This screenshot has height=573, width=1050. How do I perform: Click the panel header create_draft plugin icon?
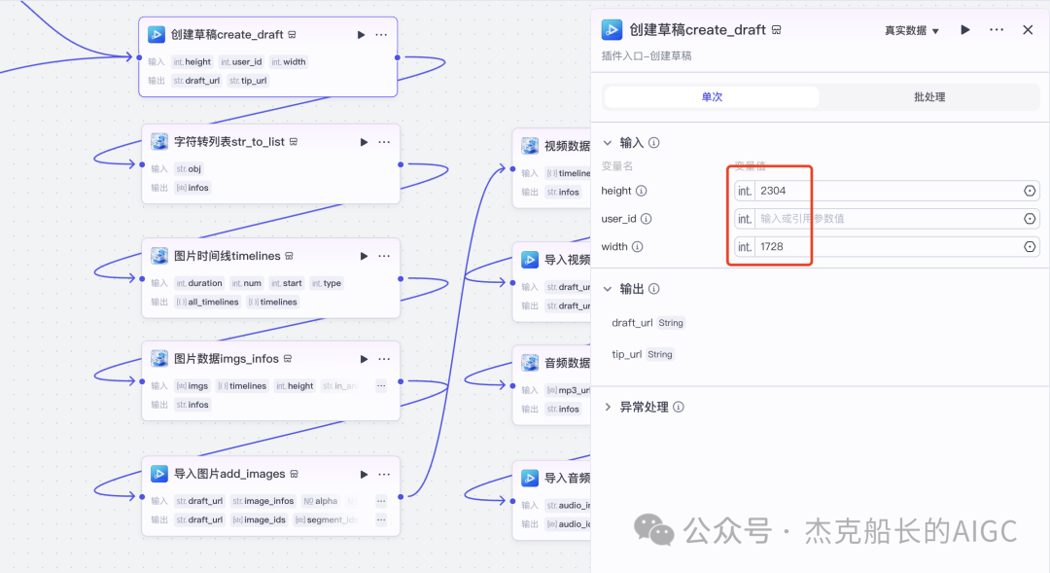coord(612,29)
